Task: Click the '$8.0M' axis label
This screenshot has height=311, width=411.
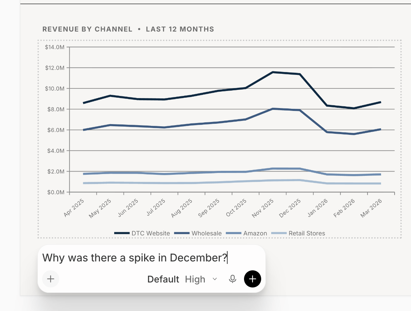Action: (x=56, y=109)
